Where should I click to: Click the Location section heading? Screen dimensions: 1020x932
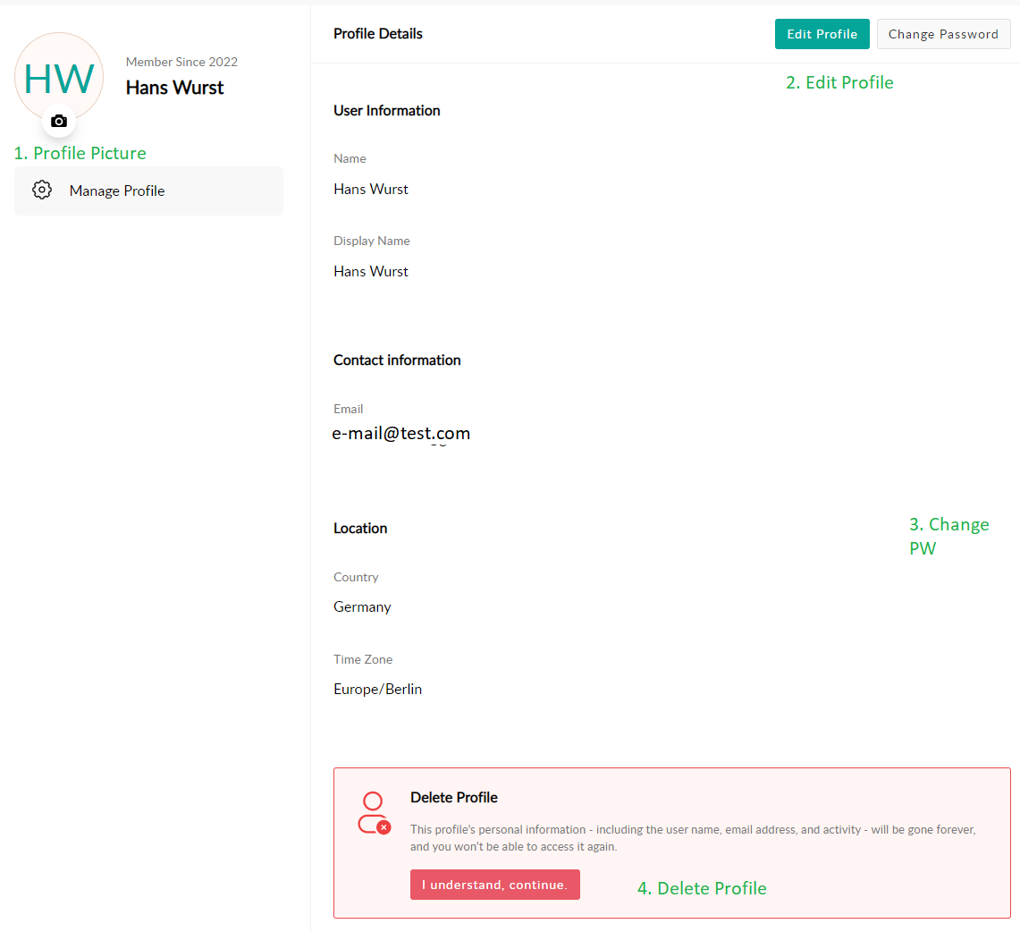360,528
